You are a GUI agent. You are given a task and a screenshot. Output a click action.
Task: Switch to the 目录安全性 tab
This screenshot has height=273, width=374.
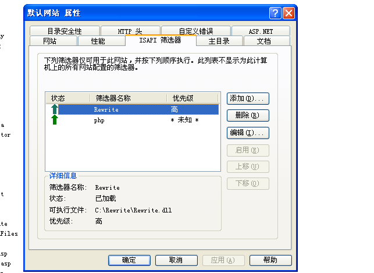coord(65,31)
